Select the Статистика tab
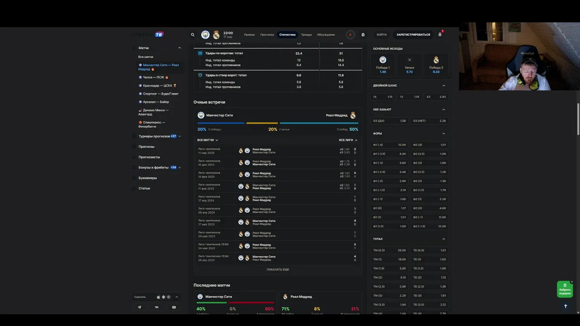The image size is (580, 326). 287,35
